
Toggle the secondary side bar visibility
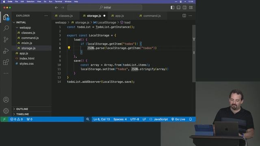(184, 7)
